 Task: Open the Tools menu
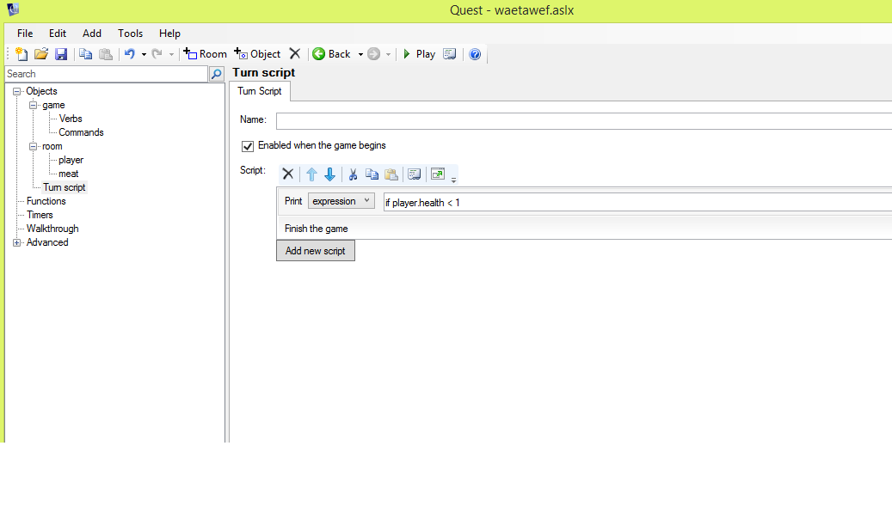click(131, 34)
